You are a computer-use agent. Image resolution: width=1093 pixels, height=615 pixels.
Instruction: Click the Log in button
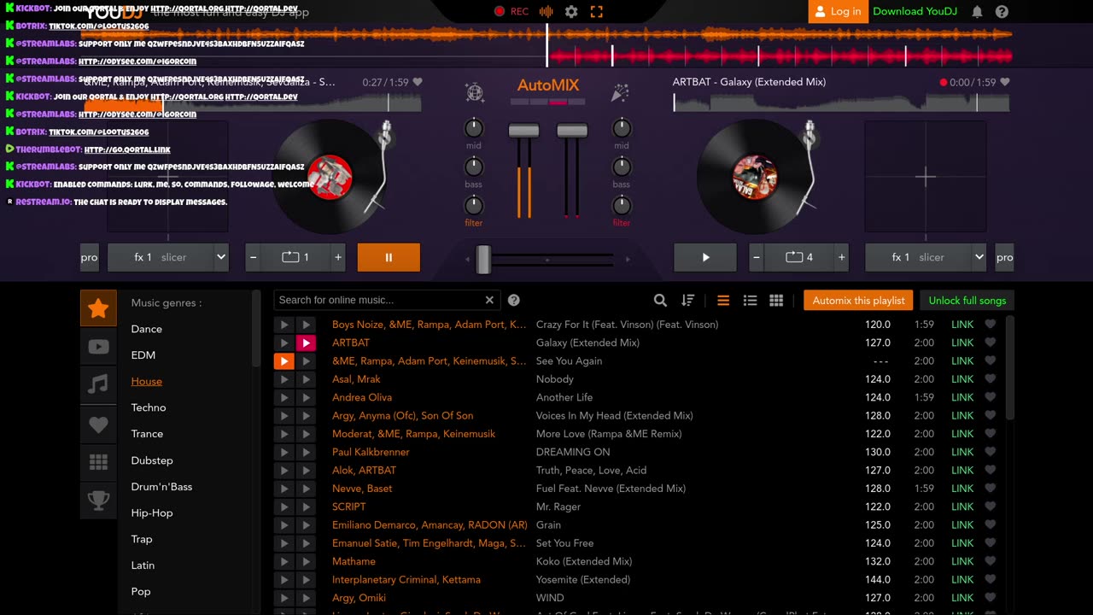pyautogui.click(x=838, y=11)
